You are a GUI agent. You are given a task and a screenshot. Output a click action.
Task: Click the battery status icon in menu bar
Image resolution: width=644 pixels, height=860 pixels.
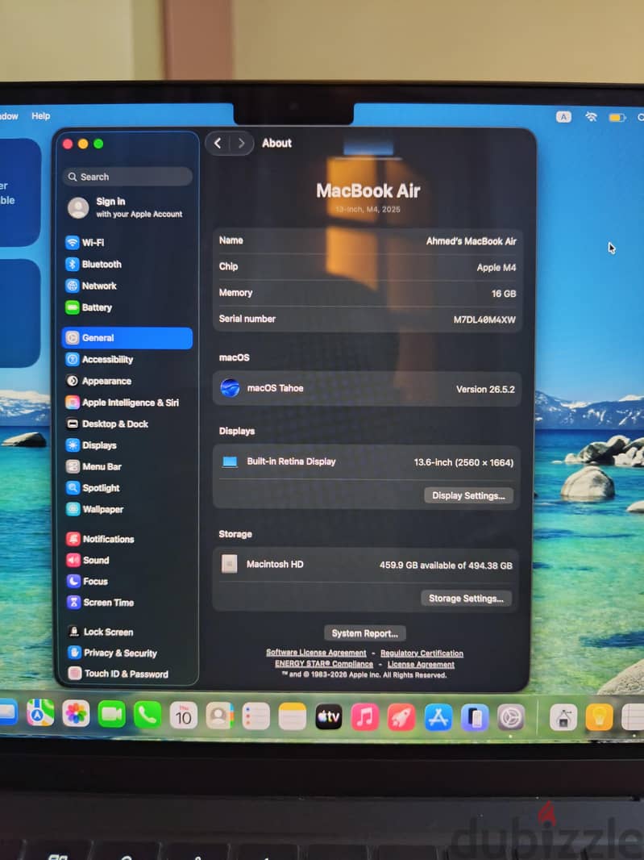[x=617, y=117]
